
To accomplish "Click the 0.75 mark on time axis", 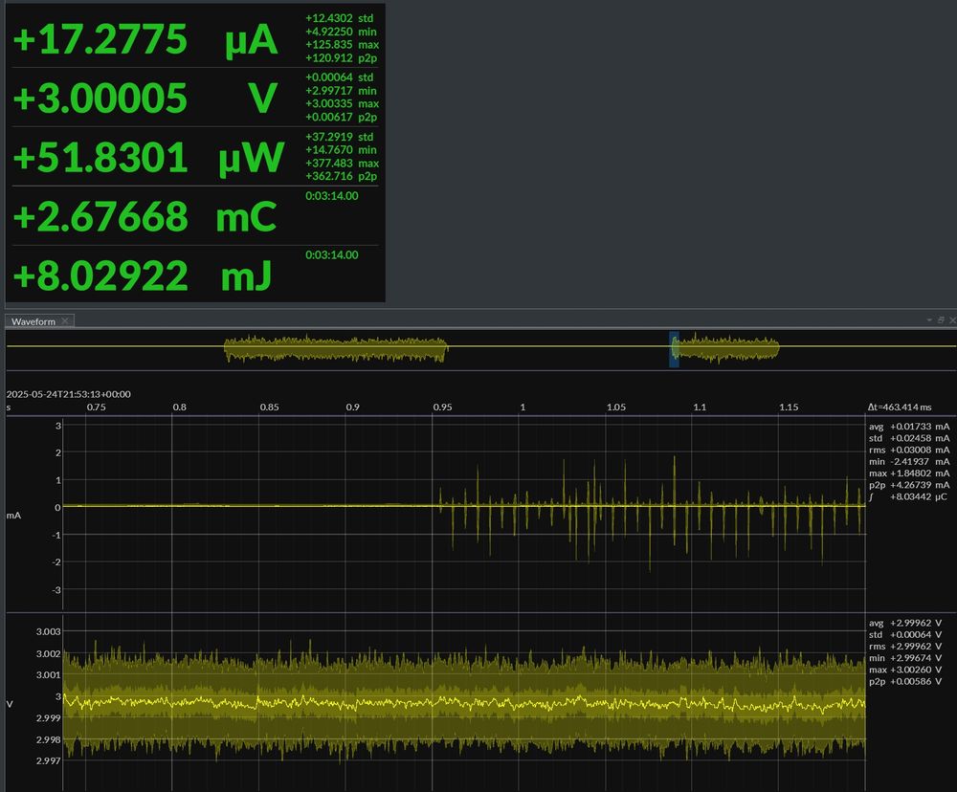I will (x=96, y=407).
